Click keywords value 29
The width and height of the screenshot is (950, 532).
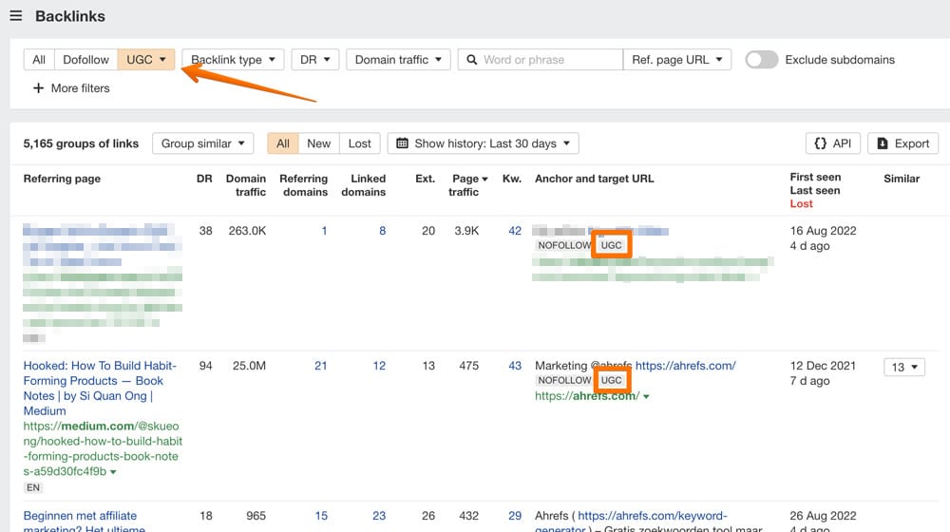point(515,516)
